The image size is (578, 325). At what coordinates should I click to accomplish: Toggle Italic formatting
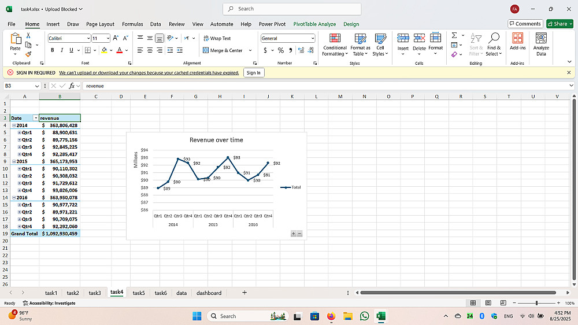tap(62, 50)
